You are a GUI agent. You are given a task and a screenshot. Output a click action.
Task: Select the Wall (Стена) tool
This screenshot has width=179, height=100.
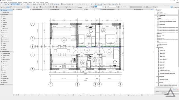tap(6, 16)
